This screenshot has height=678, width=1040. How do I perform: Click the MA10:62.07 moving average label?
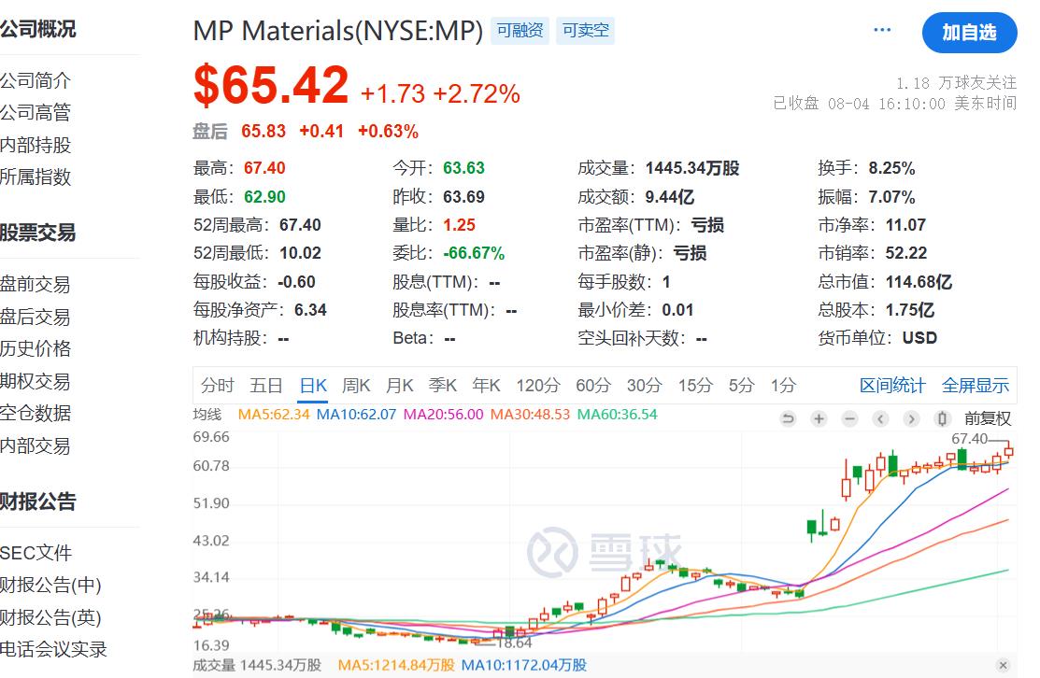(x=356, y=415)
